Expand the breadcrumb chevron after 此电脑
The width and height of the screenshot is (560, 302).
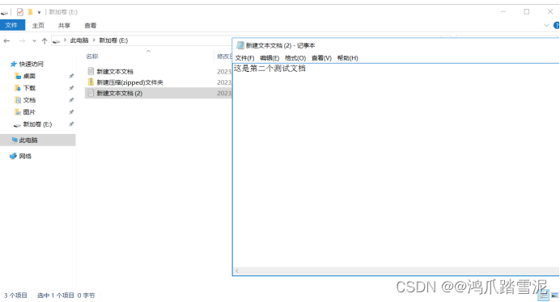(x=94, y=40)
